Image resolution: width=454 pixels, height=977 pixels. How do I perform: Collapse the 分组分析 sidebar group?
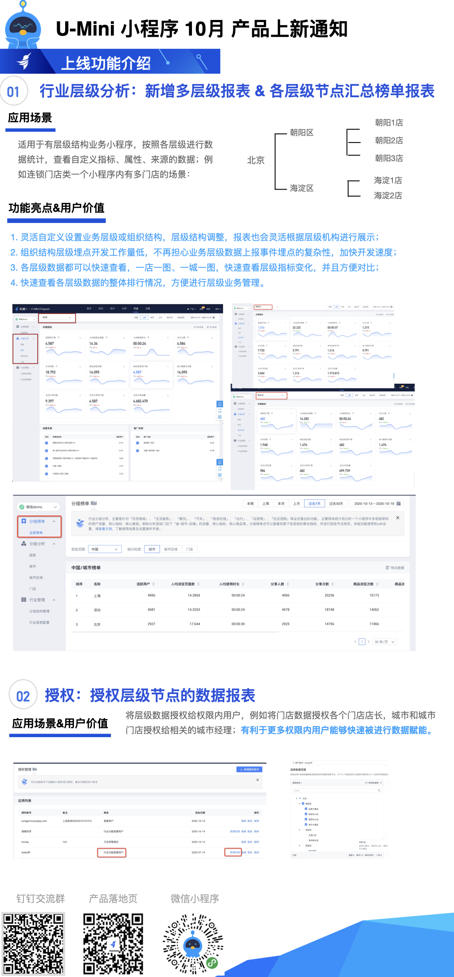(54, 544)
